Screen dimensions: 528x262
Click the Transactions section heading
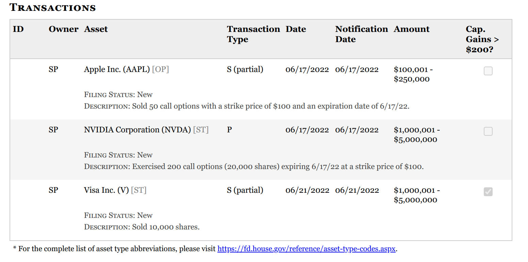53,7
